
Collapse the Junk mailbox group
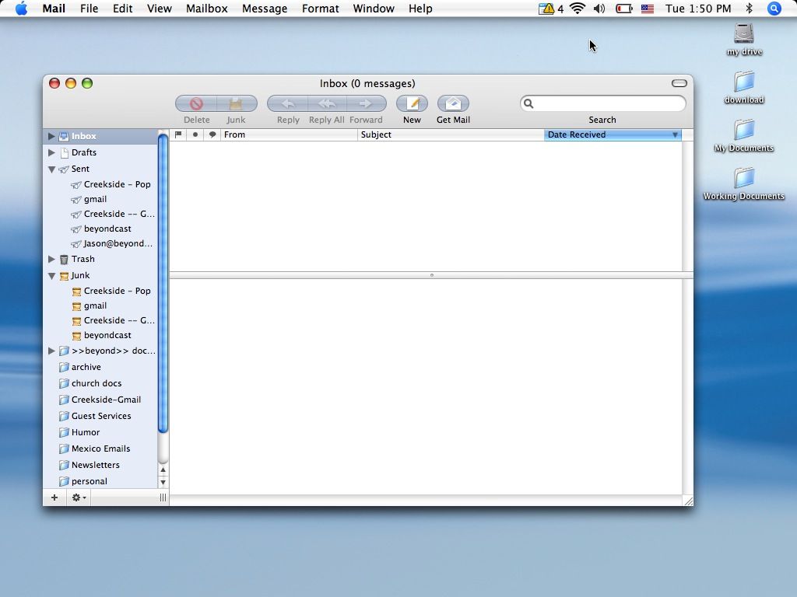pos(51,275)
